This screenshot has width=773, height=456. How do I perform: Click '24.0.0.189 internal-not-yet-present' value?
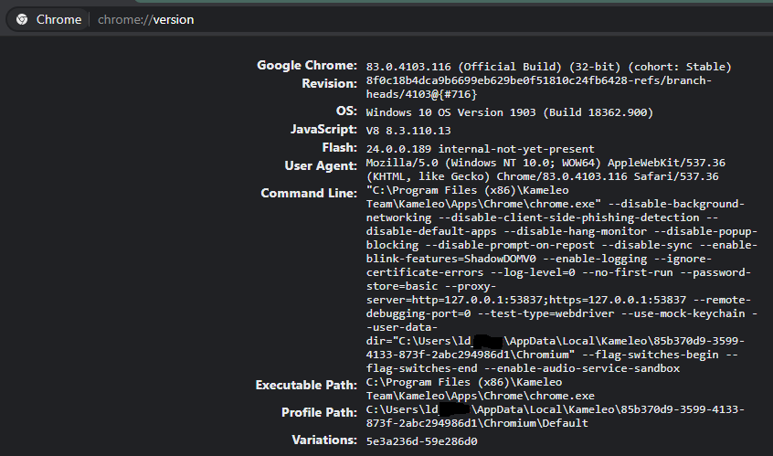481,149
